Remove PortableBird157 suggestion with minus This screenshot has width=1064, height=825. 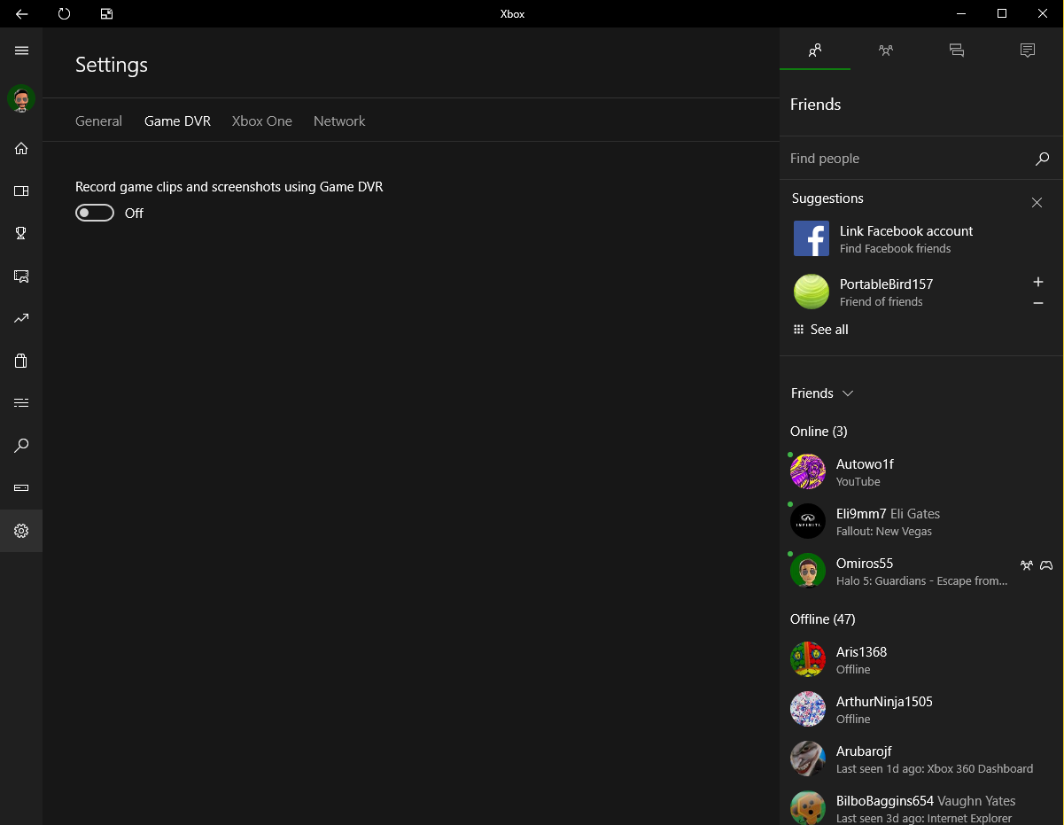[x=1038, y=303]
